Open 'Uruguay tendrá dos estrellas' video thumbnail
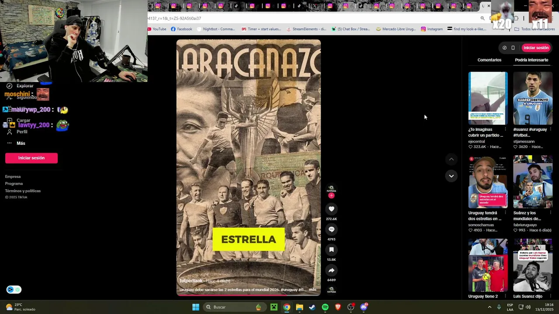 click(x=488, y=182)
